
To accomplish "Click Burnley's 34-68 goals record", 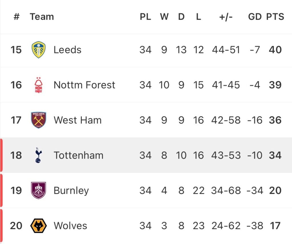I will [226, 191].
